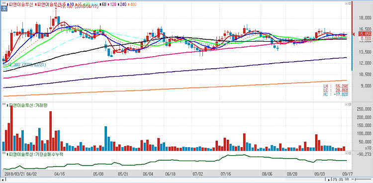
Task: Click the HC : -17.02% statistic
Action: [x=335, y=94]
